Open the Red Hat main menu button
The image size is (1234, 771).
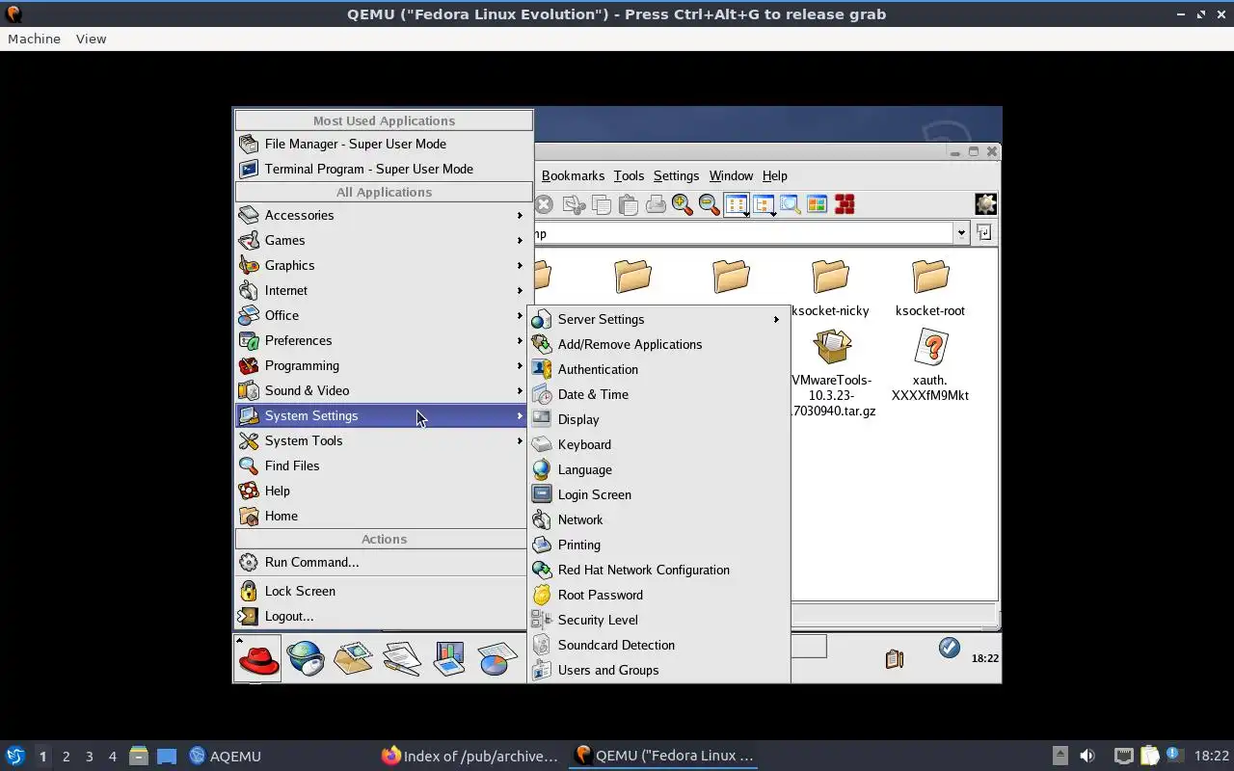pyautogui.click(x=257, y=658)
